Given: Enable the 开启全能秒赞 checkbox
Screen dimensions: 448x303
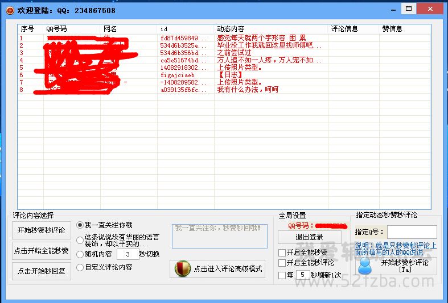Looking at the screenshot, I should click(x=282, y=253).
